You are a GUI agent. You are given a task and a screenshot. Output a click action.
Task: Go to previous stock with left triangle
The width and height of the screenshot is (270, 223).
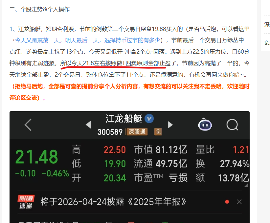(x=88, y=125)
